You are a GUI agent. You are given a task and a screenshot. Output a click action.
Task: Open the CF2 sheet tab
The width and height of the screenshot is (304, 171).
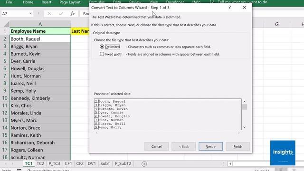click(x=80, y=163)
